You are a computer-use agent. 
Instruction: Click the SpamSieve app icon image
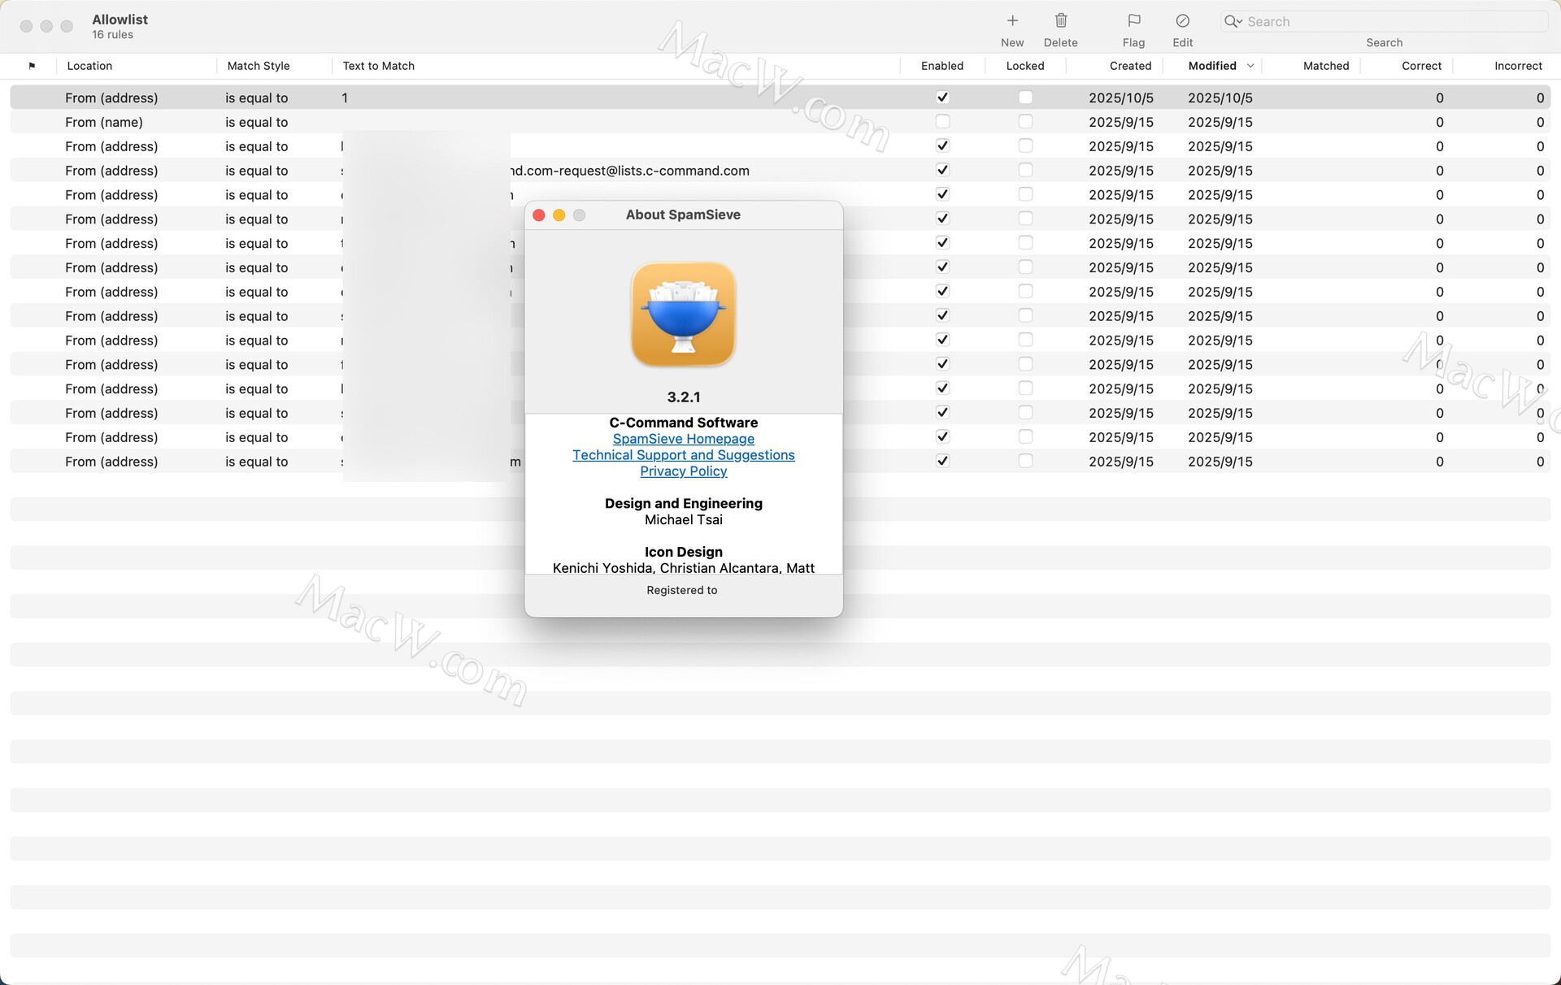coord(683,314)
